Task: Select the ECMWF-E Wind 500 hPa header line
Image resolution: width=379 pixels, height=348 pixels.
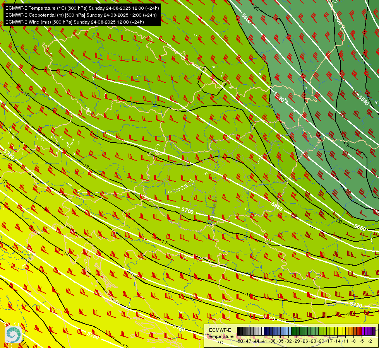Action: pos(75,22)
